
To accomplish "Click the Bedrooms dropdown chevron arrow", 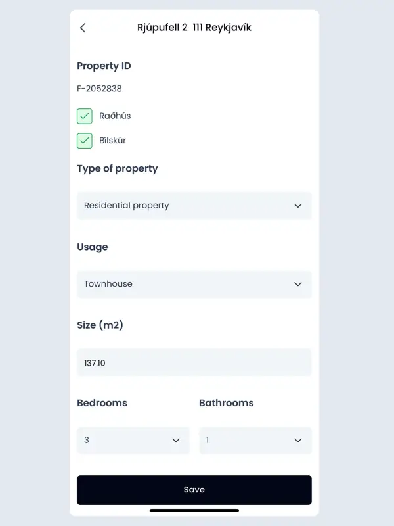I will coord(176,441).
